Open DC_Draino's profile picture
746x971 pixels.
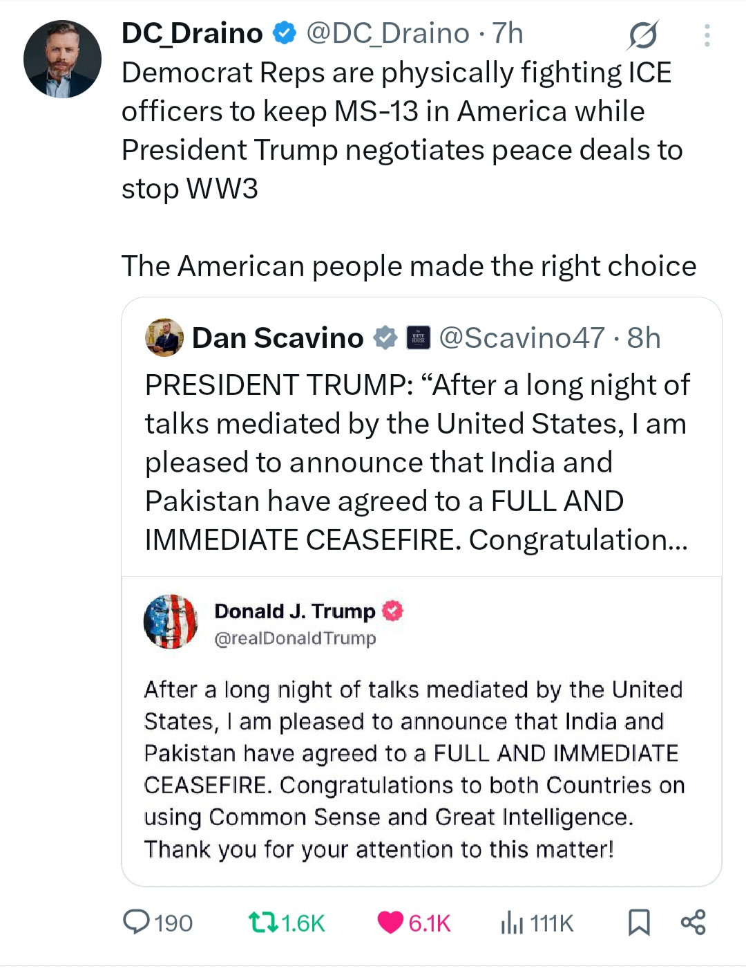point(62,59)
